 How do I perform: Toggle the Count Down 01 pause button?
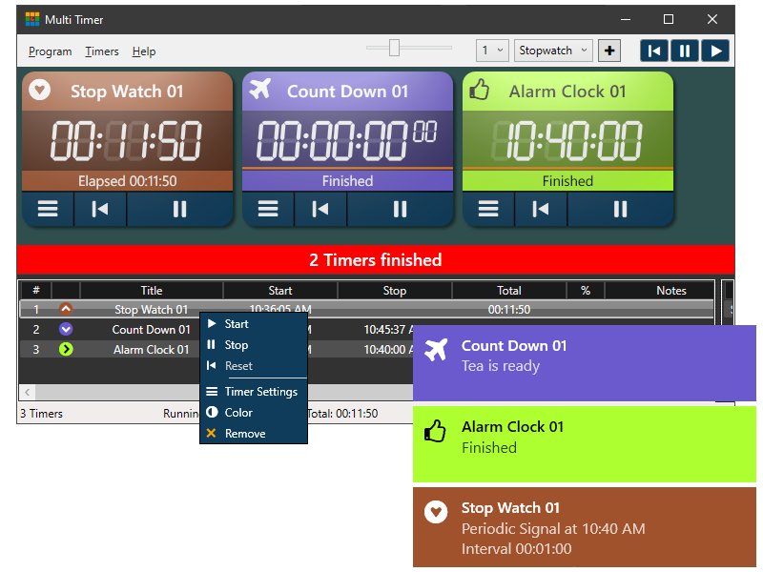tap(400, 210)
